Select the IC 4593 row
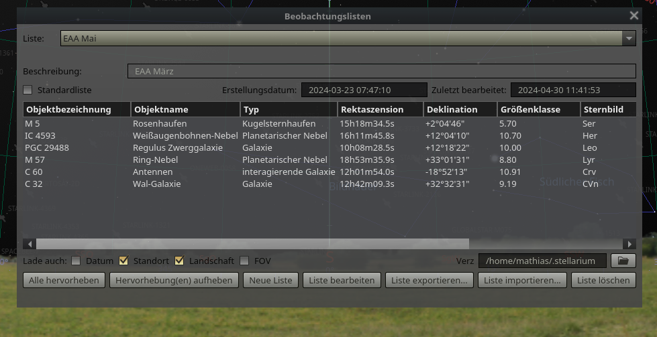The height and width of the screenshot is (337, 657). (x=330, y=136)
